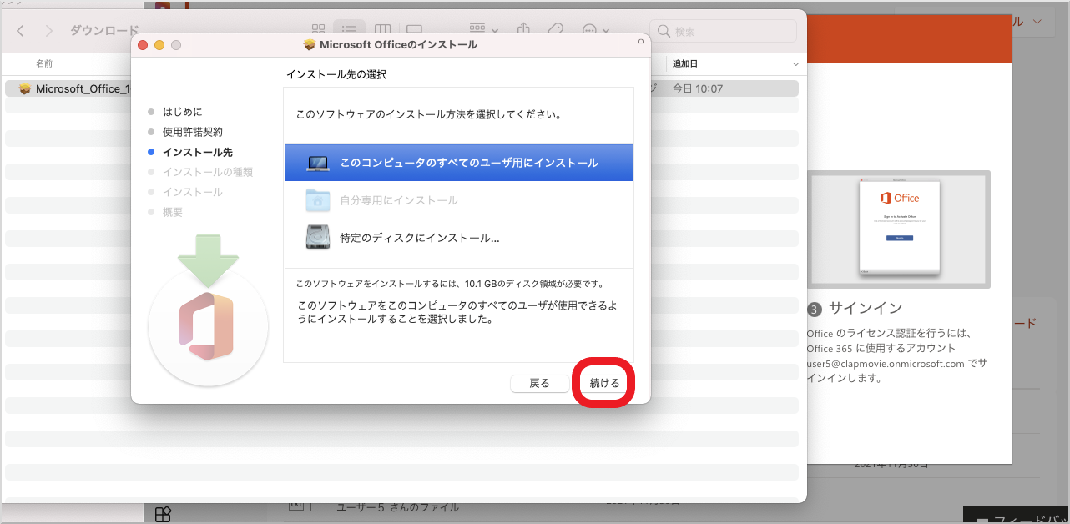Expand the 追加日 column sort chevron
The height and width of the screenshot is (524, 1070).
point(795,64)
